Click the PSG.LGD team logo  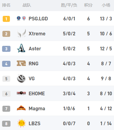click(x=21, y=18)
